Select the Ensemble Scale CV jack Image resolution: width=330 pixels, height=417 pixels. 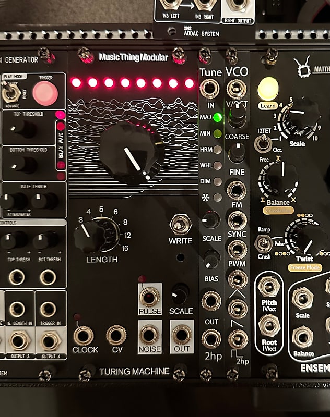[x=302, y=298]
